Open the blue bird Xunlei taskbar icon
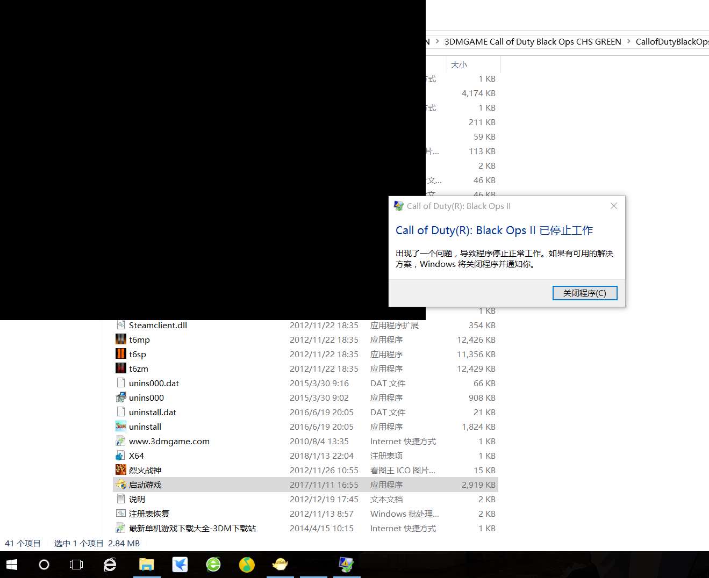 pos(180,565)
